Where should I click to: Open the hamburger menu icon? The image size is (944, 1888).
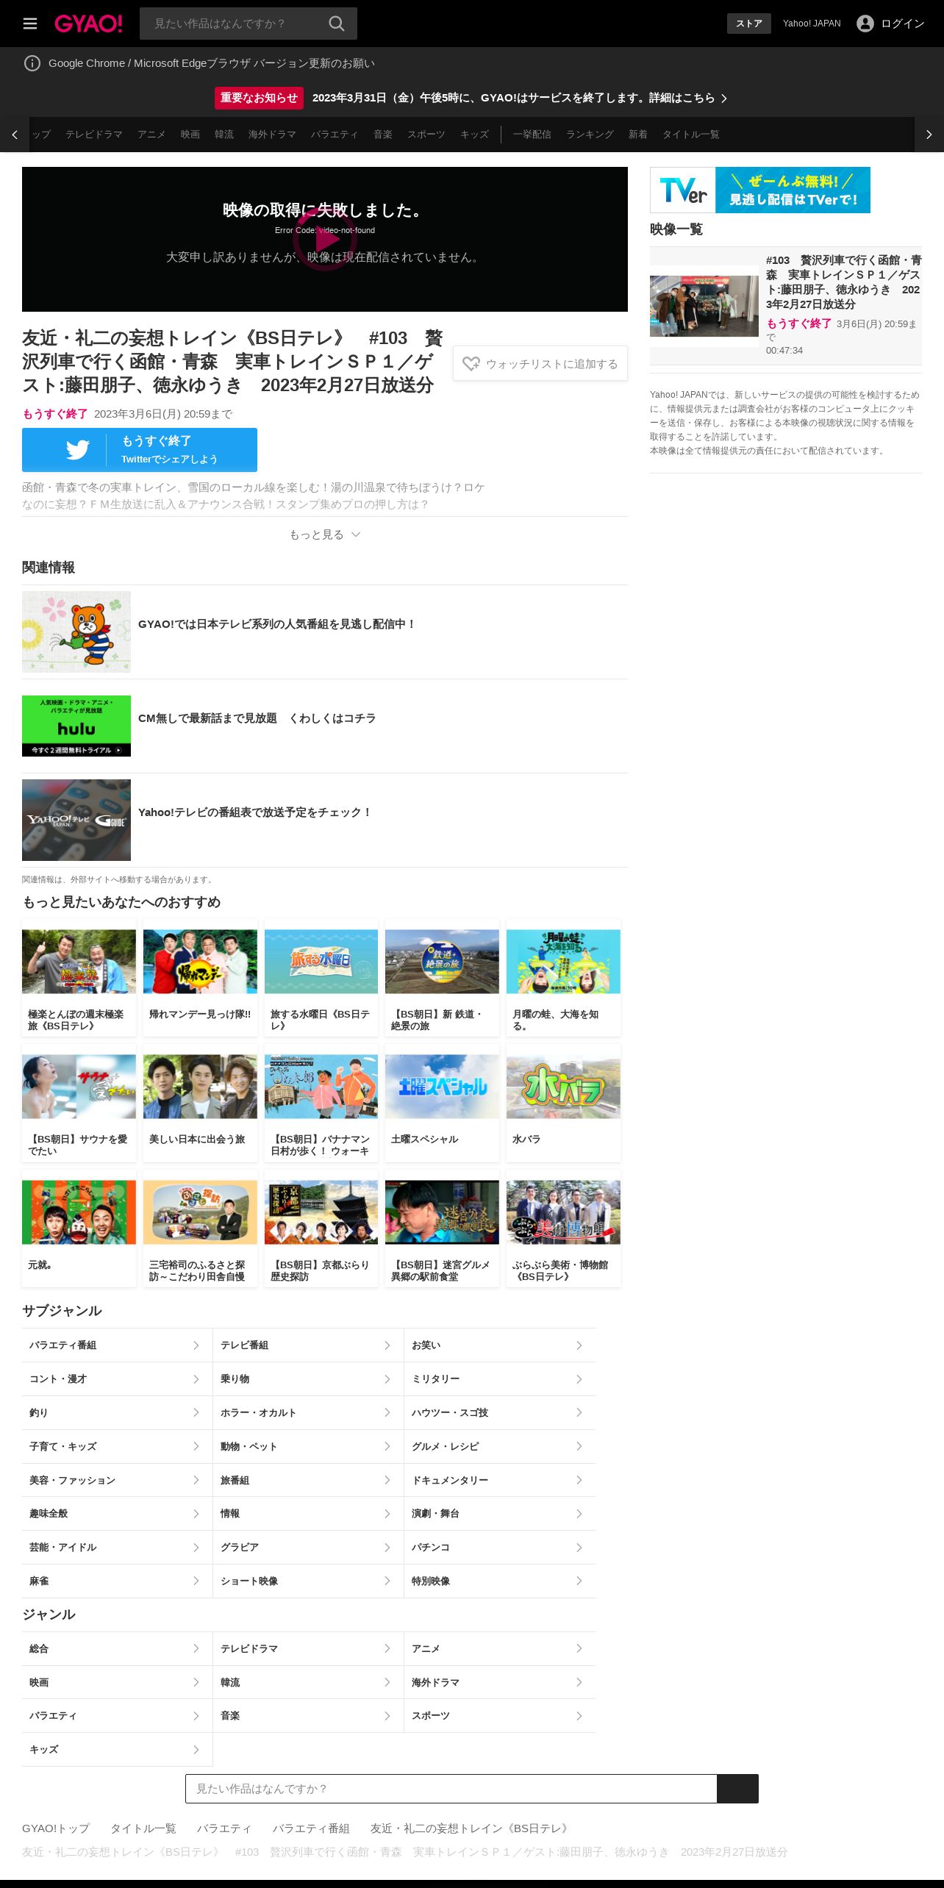30,24
